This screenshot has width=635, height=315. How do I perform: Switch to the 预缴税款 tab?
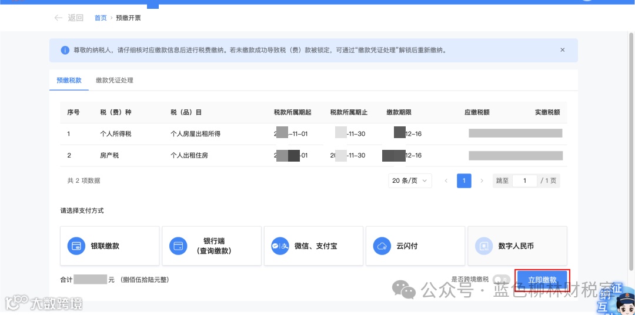click(x=69, y=80)
